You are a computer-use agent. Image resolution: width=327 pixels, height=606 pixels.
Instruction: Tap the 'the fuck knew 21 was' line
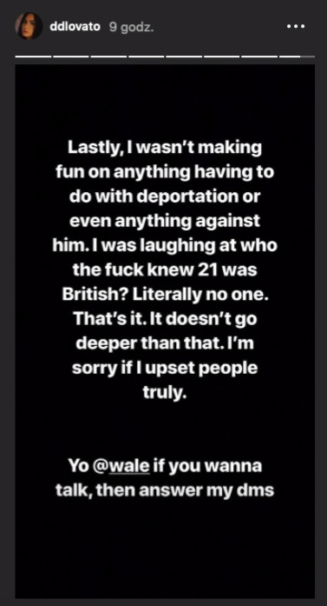pyautogui.click(x=165, y=271)
